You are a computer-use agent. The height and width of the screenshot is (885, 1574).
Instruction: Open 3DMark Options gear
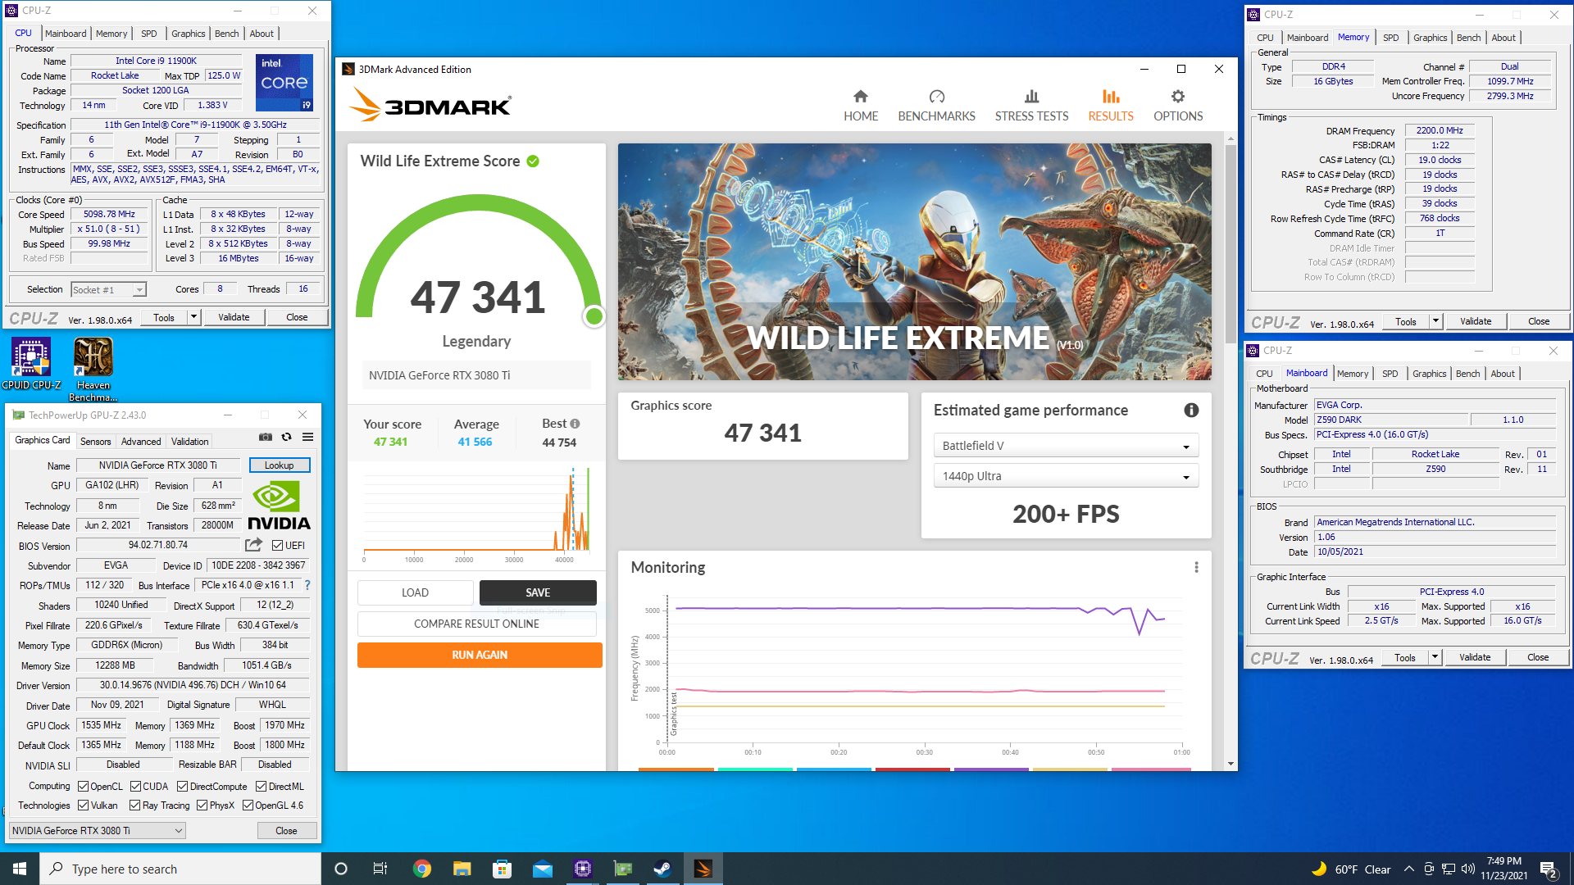[1178, 106]
